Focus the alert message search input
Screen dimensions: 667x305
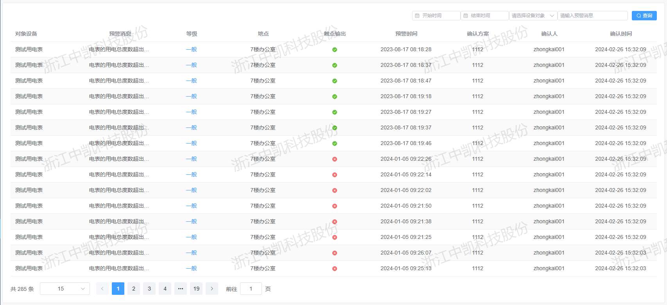coord(592,16)
